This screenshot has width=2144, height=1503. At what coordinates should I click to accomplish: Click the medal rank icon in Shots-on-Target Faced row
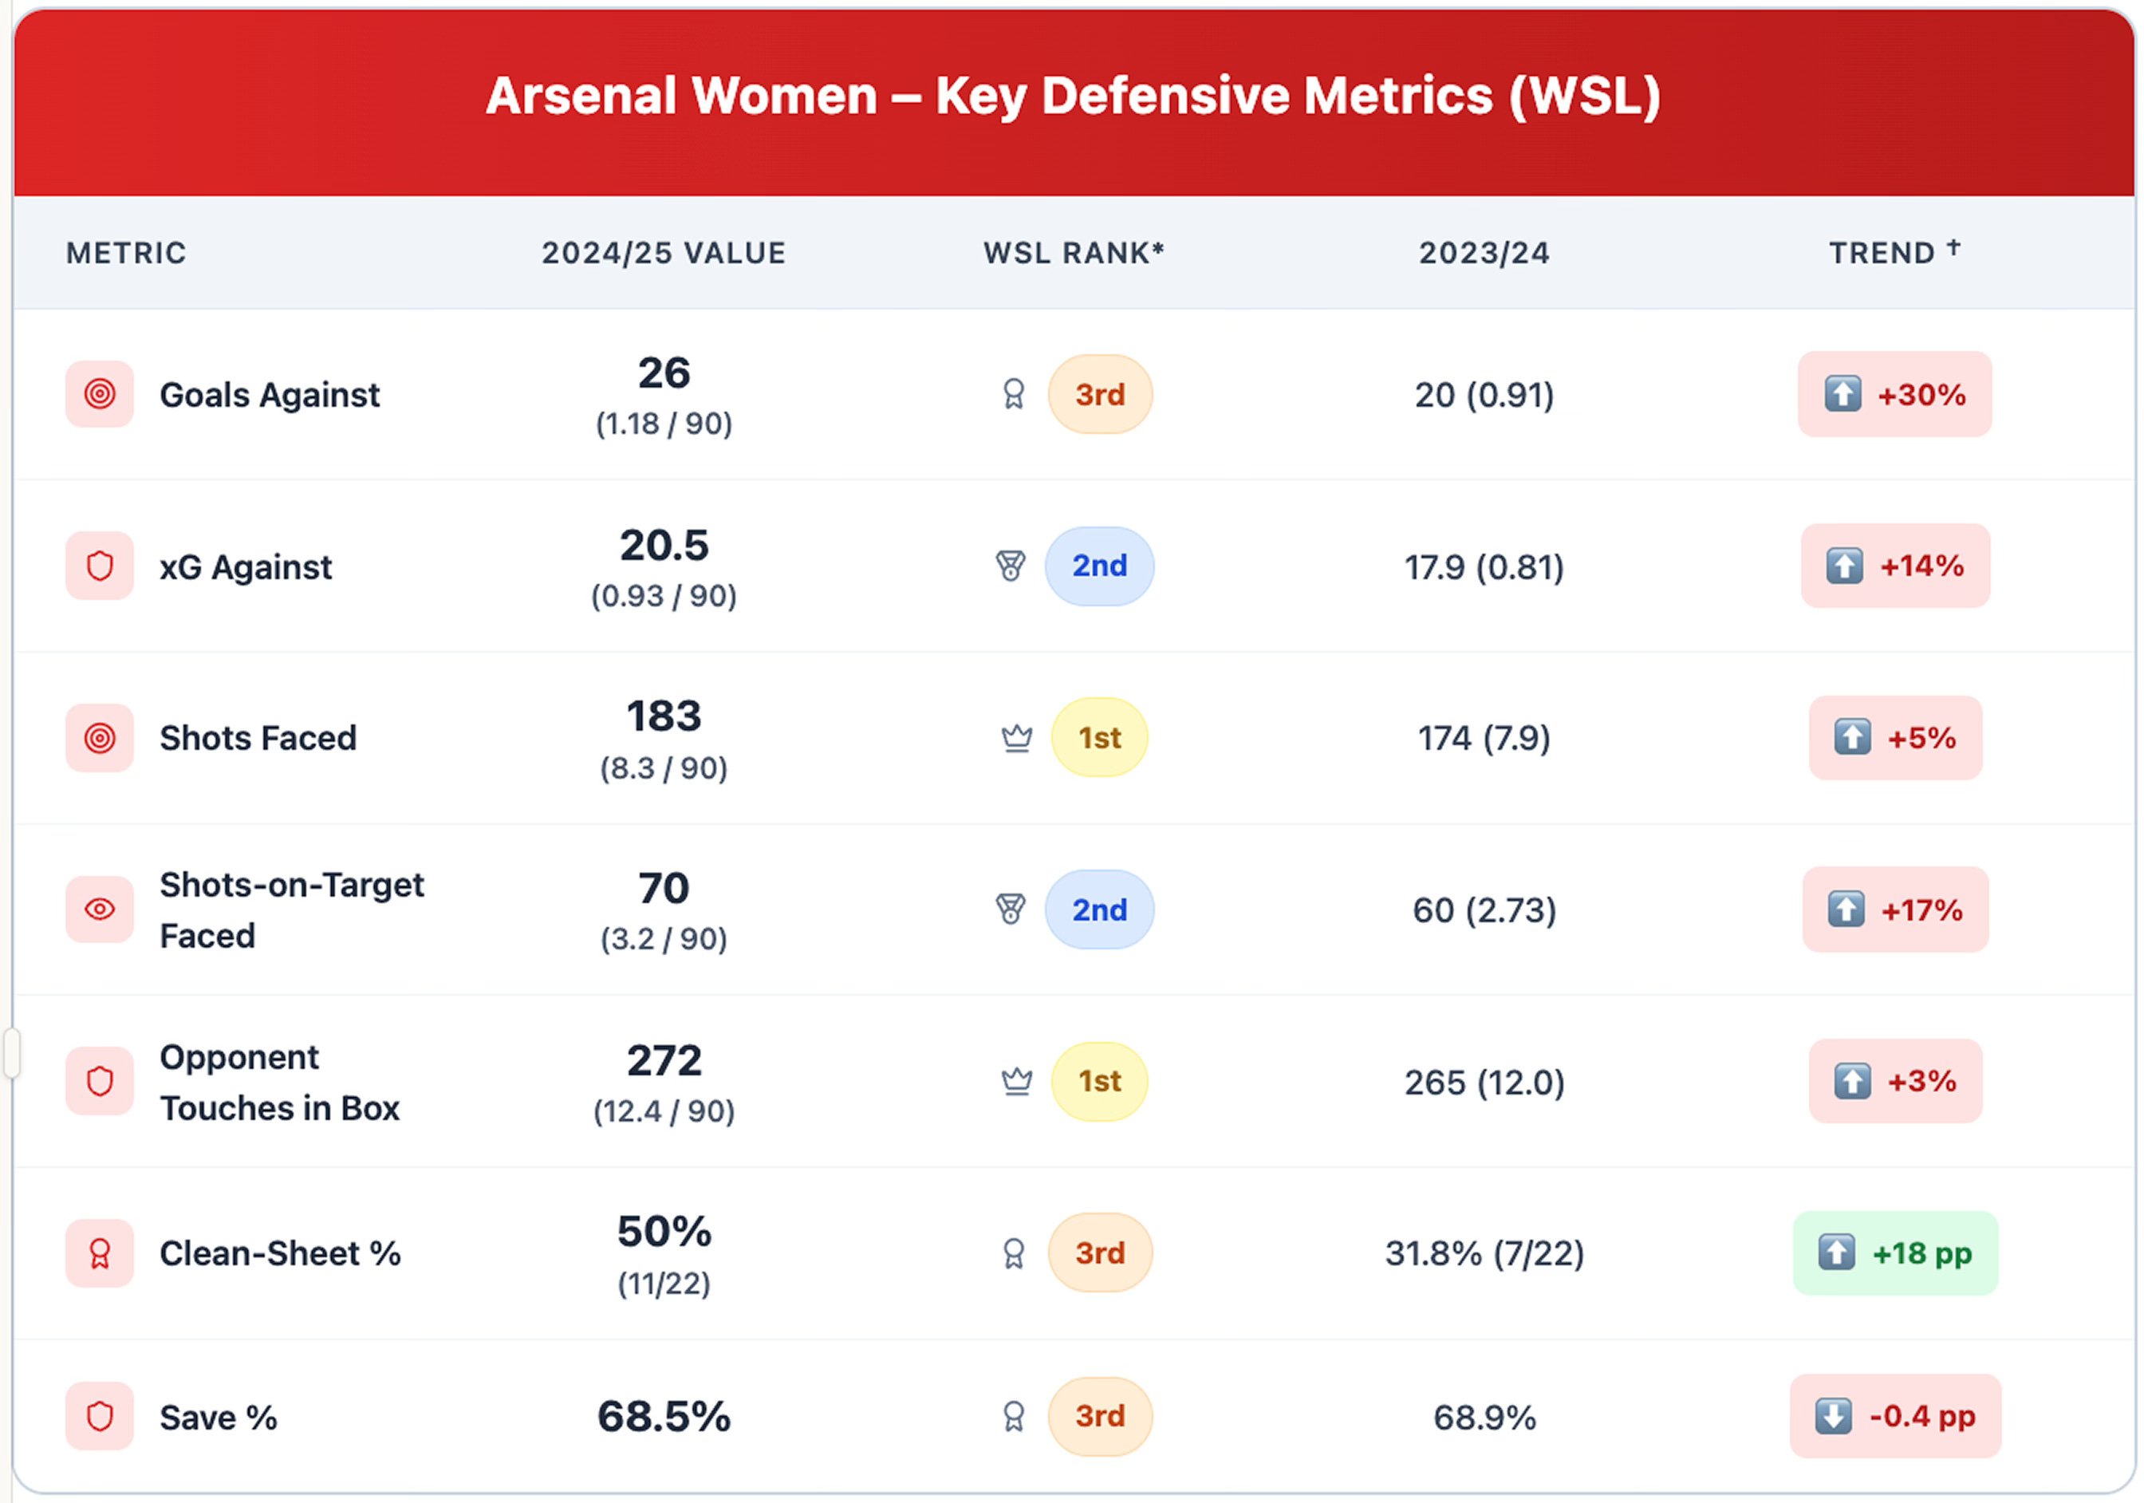pyautogui.click(x=1011, y=909)
